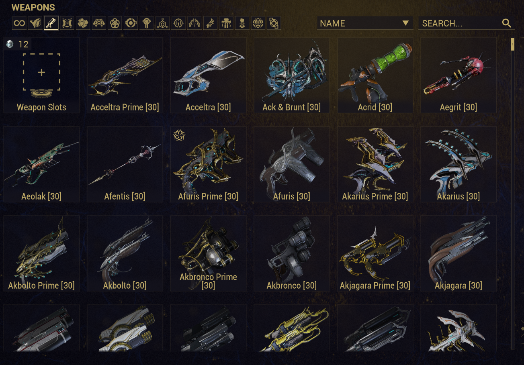
Task: Select the rifle Weapons filter tab
Action: tap(51, 23)
